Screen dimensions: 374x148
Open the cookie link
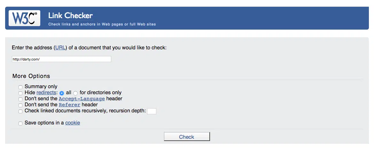click(x=73, y=123)
